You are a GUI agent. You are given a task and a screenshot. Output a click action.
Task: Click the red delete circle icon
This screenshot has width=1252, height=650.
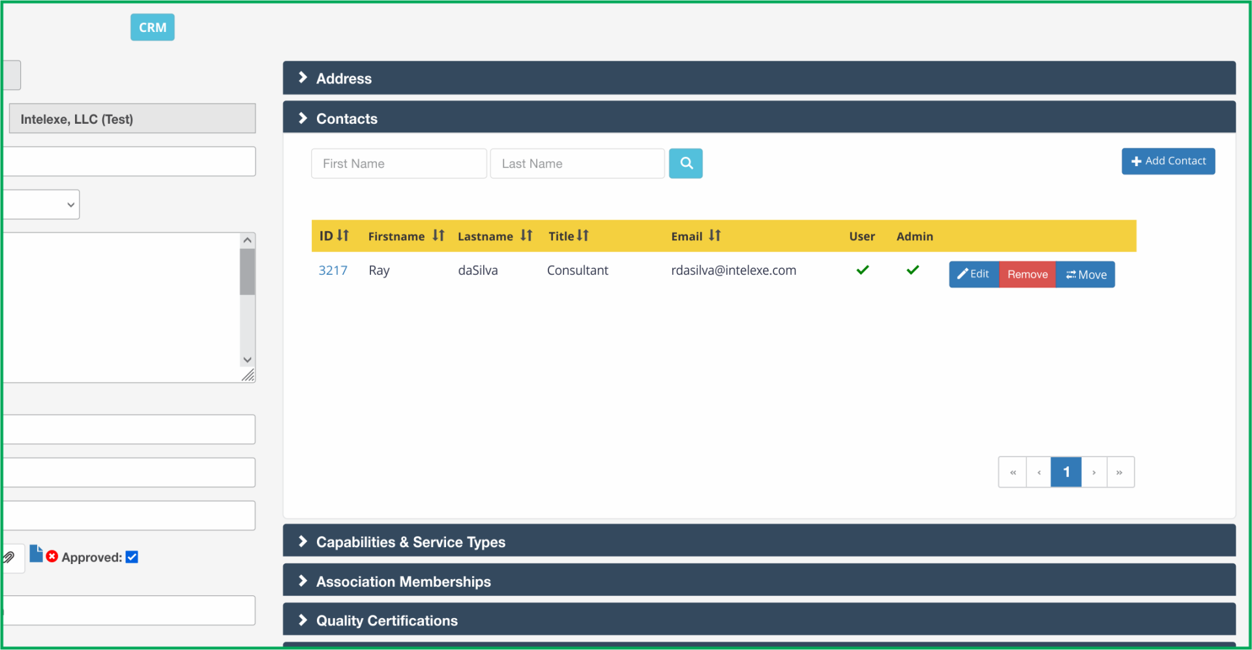[52, 556]
